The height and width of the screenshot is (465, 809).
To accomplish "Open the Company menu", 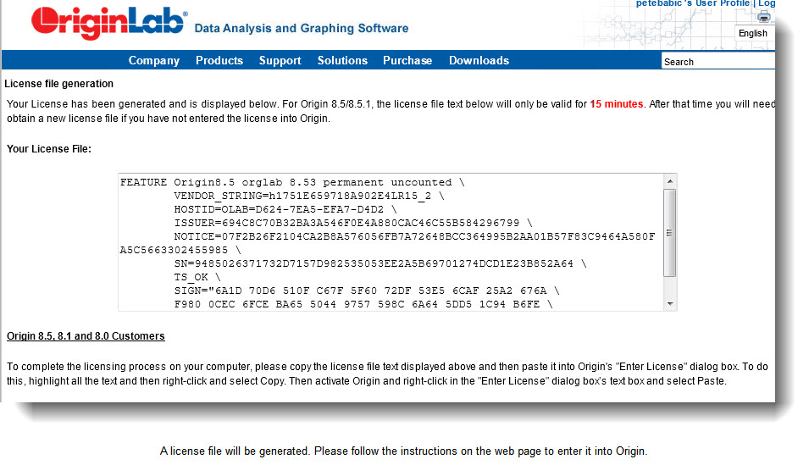I will coord(153,60).
